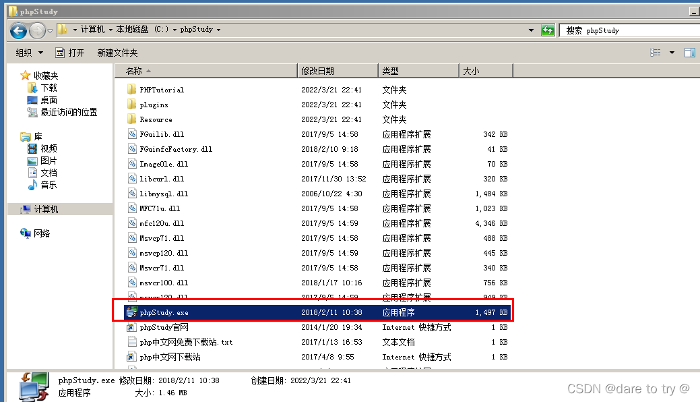Toggle the preview pane icon

click(690, 53)
